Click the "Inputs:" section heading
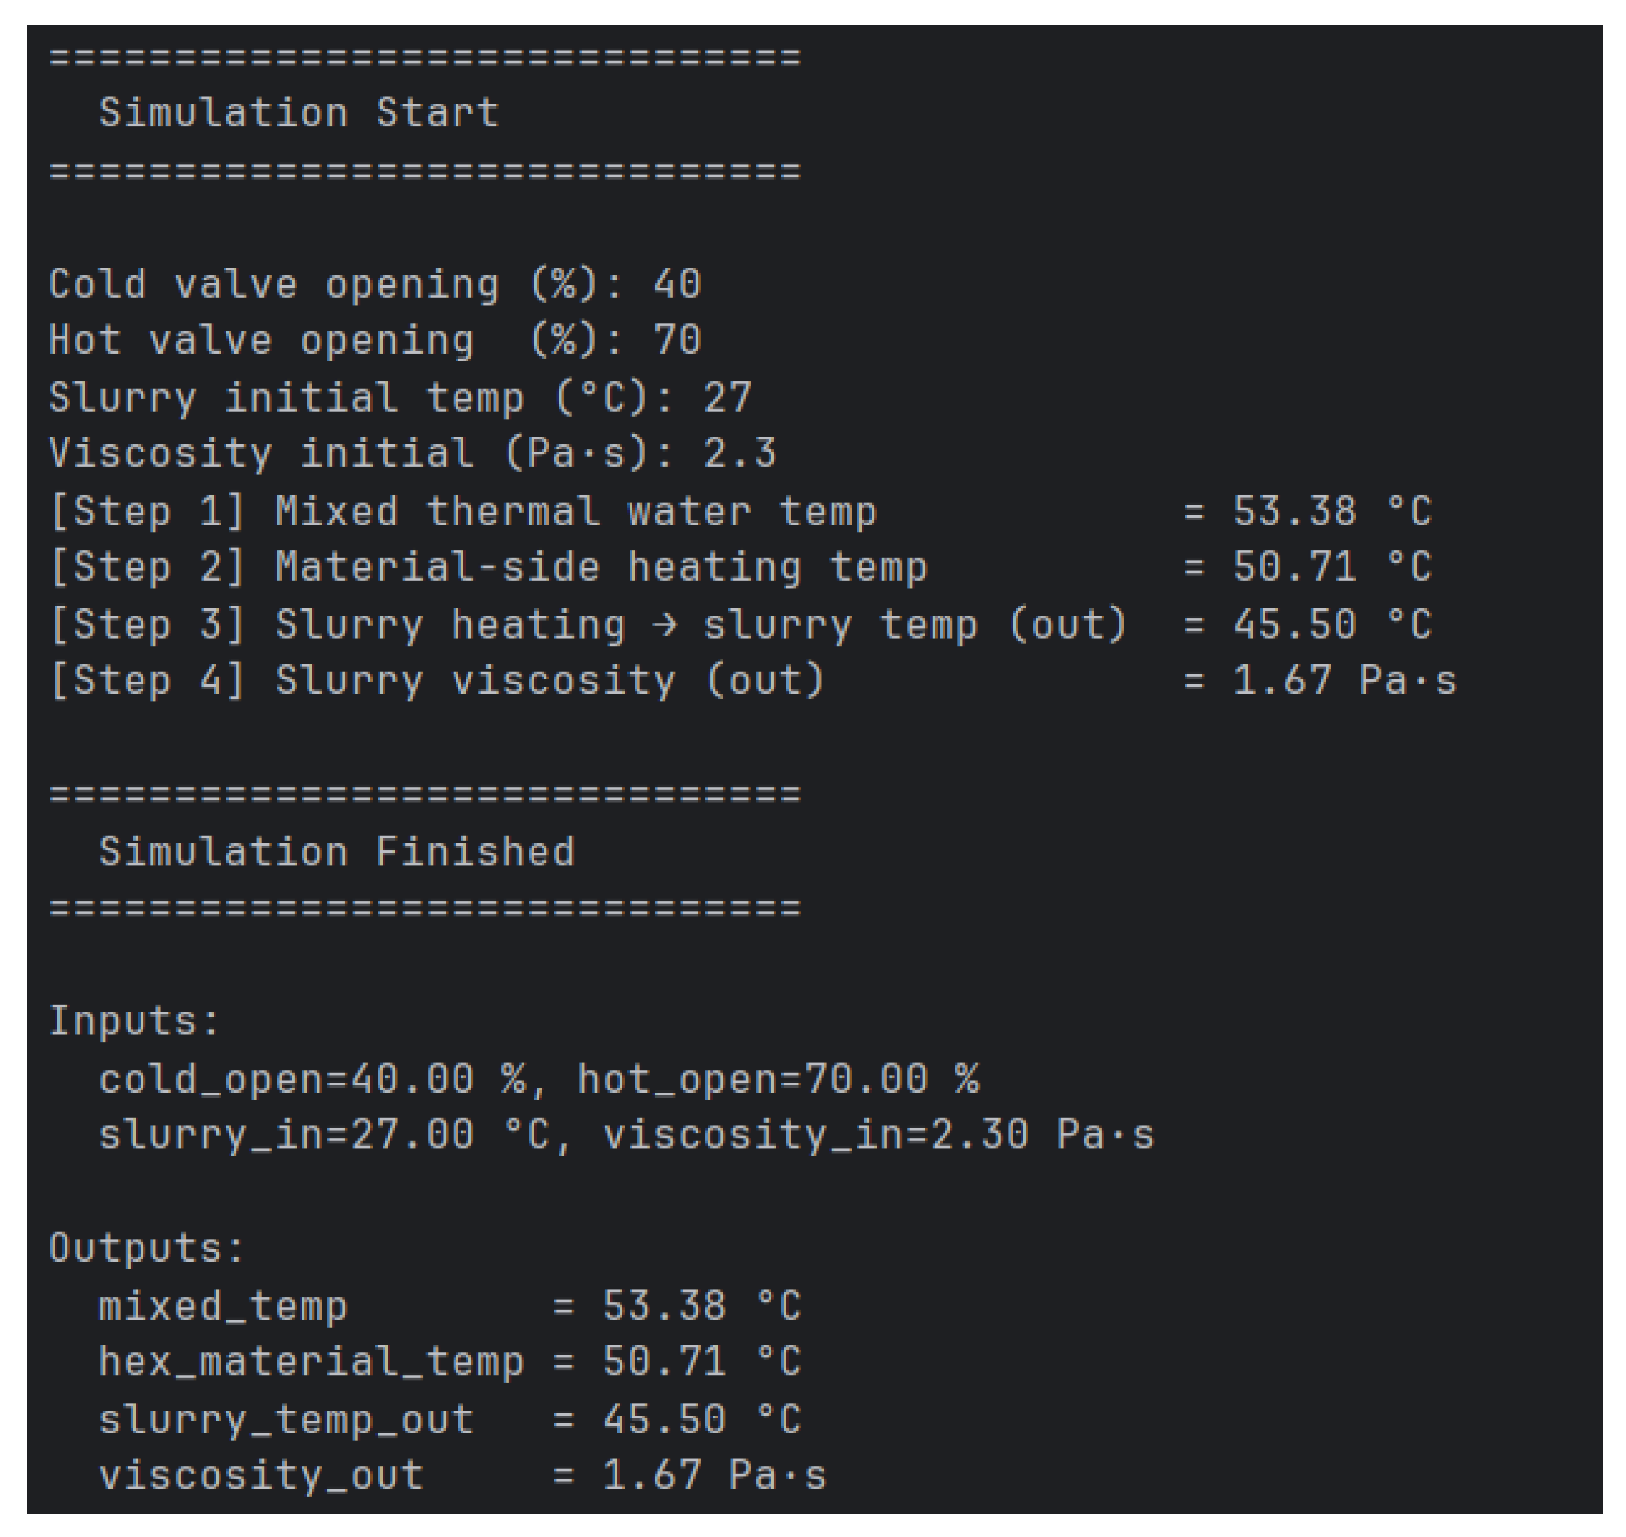1626x1537 pixels. [x=134, y=1022]
